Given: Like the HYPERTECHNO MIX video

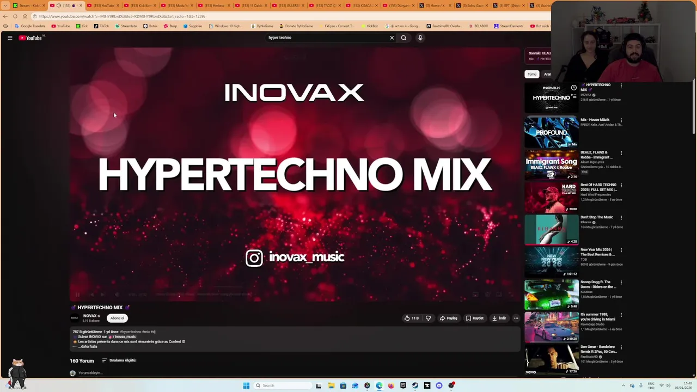Looking at the screenshot, I should (x=411, y=318).
